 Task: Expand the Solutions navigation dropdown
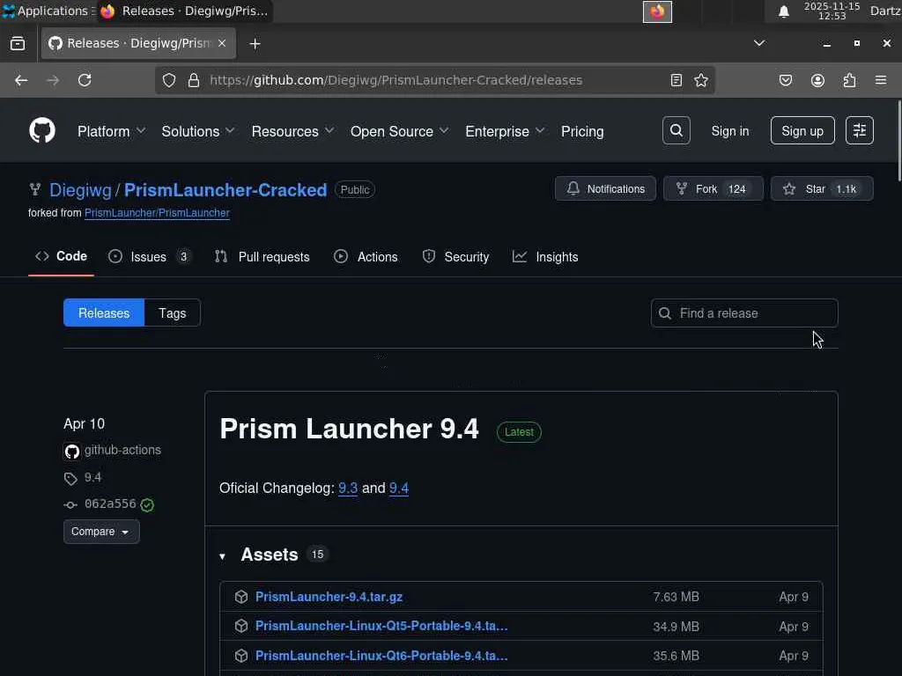[x=198, y=131]
